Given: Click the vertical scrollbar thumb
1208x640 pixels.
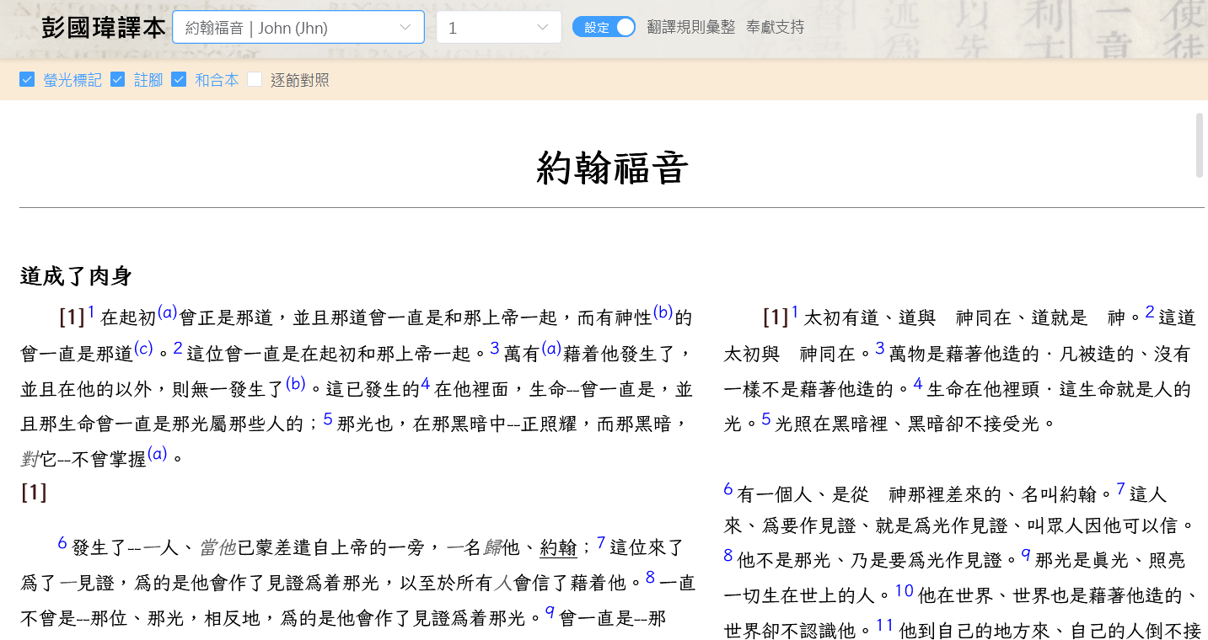Looking at the screenshot, I should (x=1200, y=145).
